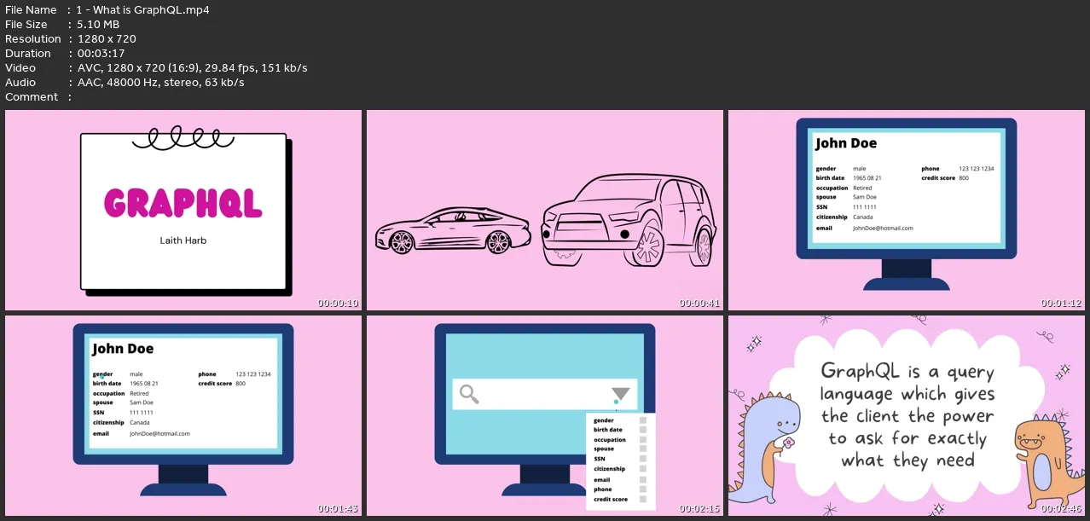Click the file size value '5.10 MB'
The width and height of the screenshot is (1090, 521).
tap(98, 25)
